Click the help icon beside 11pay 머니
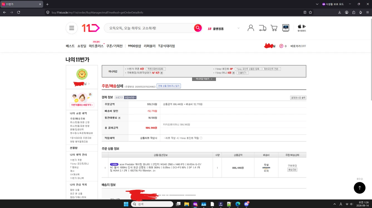This screenshot has width=372, height=208. tap(233, 73)
